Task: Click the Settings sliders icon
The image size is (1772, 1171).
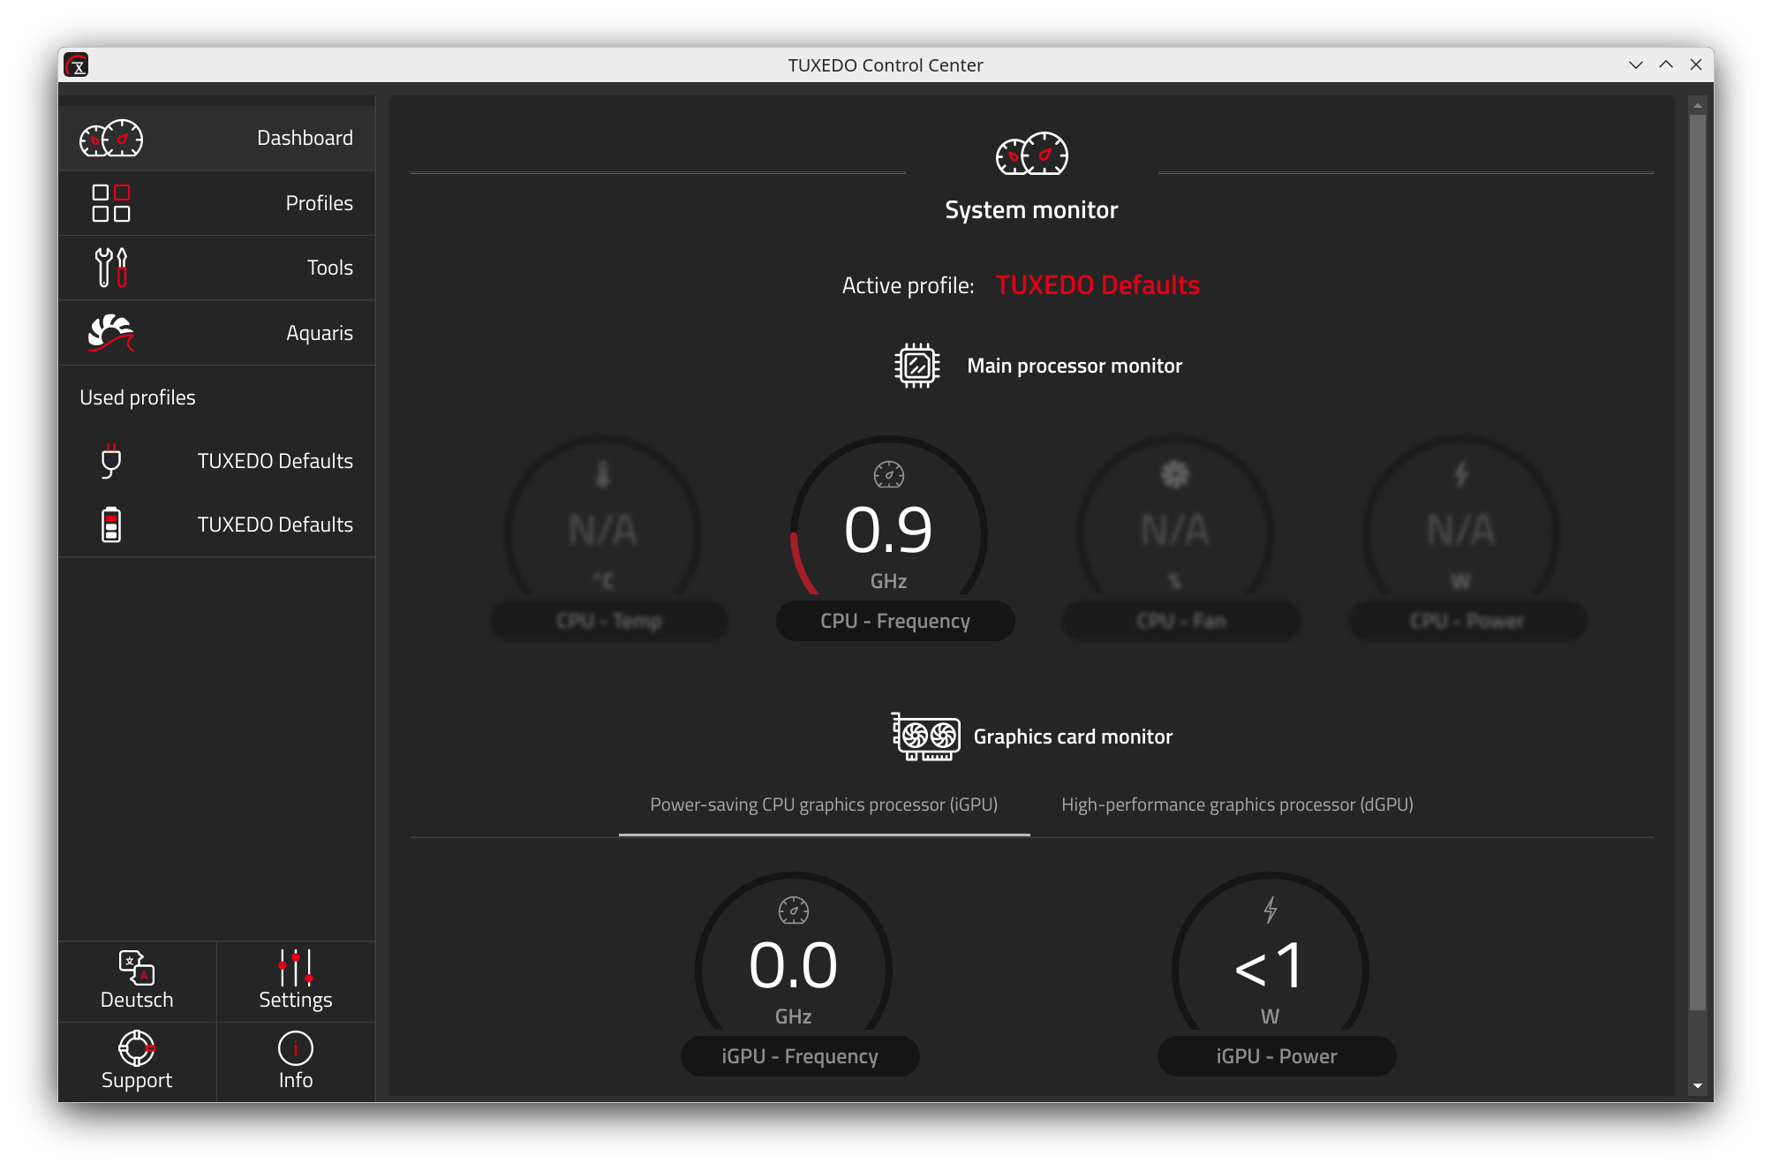Action: pos(296,969)
